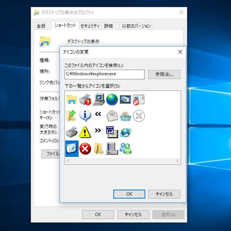231x231 pixels.
Task: Click the icon file path input field
Action: click(104, 74)
